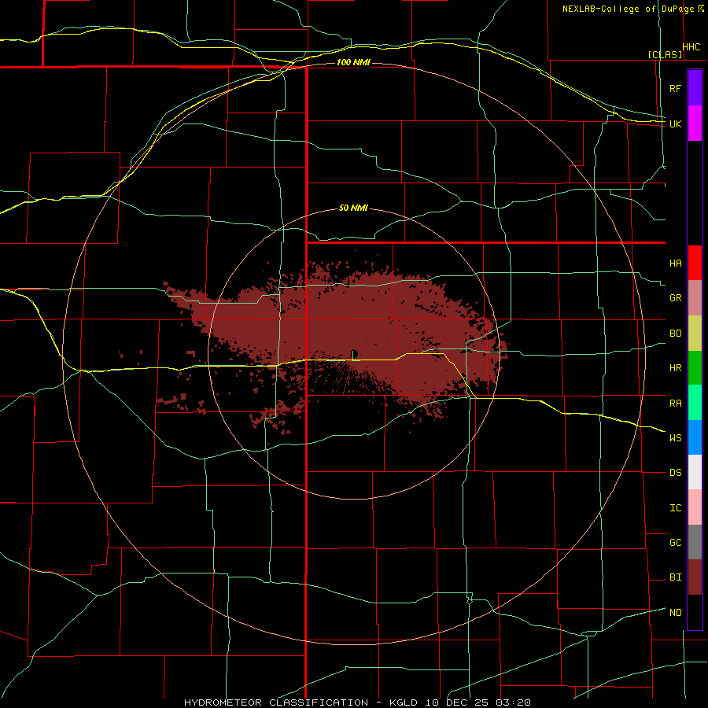Click the HHC product code text
The width and height of the screenshot is (708, 708).
pyautogui.click(x=691, y=47)
